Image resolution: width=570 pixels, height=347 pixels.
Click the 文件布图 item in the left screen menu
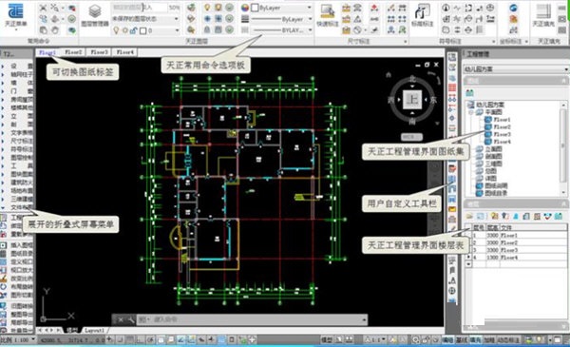coord(21,207)
